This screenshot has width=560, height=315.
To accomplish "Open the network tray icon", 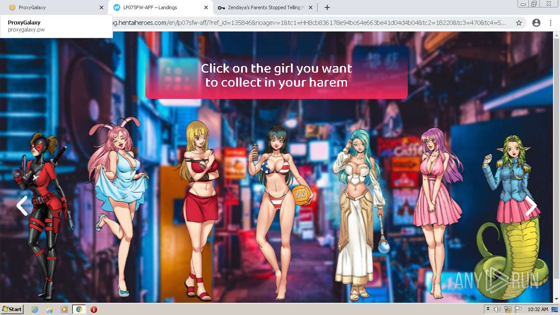I will [x=507, y=309].
